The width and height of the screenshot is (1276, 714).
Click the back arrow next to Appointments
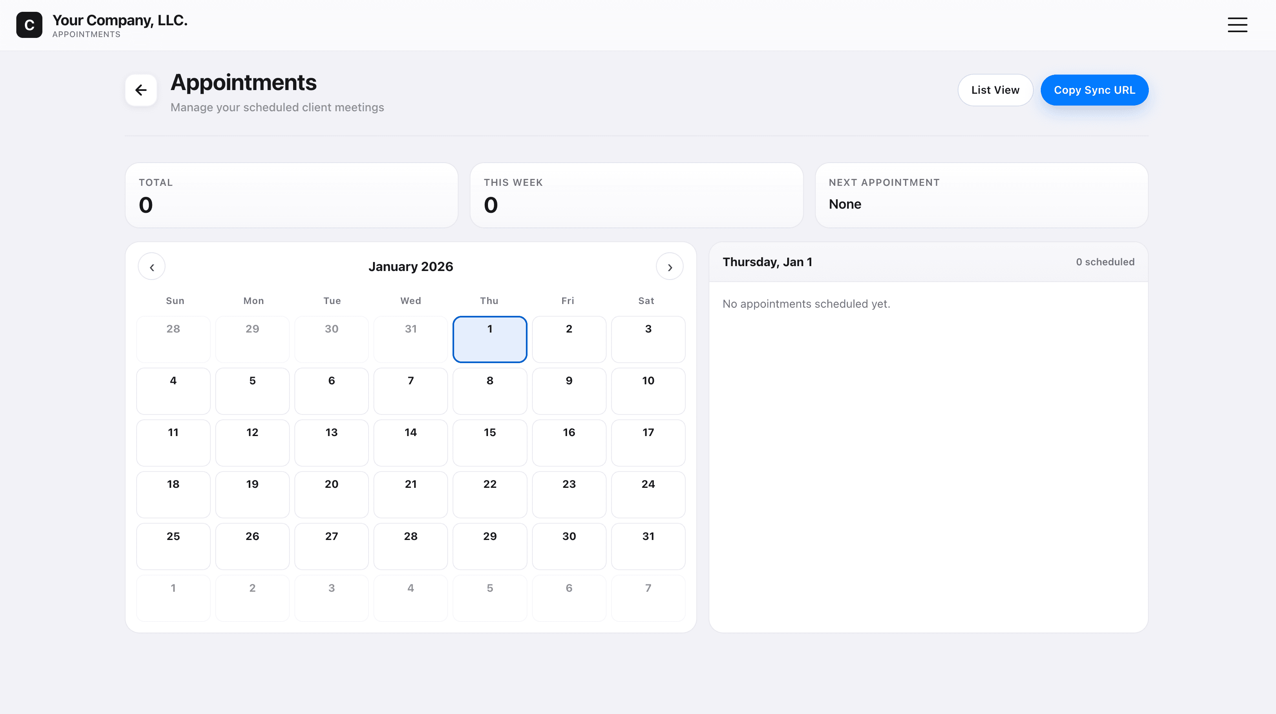(x=141, y=90)
